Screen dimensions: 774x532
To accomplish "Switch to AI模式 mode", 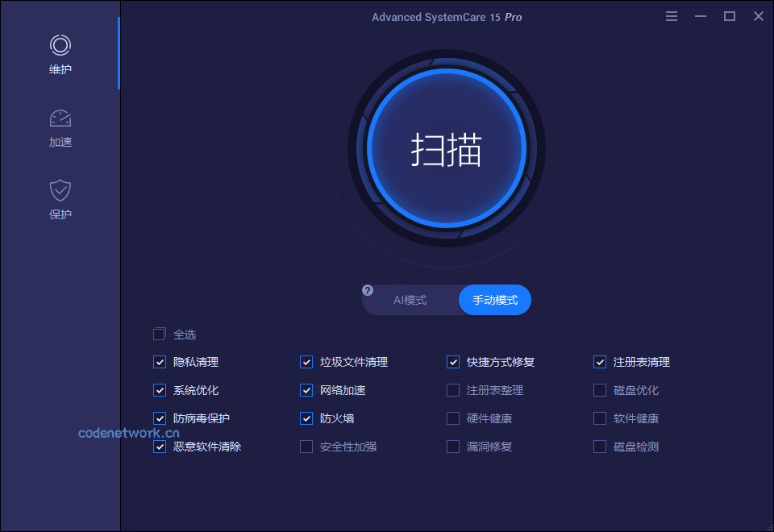I will point(410,299).
